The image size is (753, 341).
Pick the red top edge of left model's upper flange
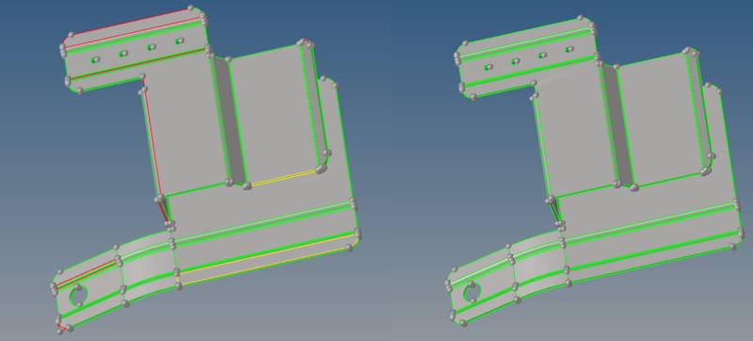(131, 22)
